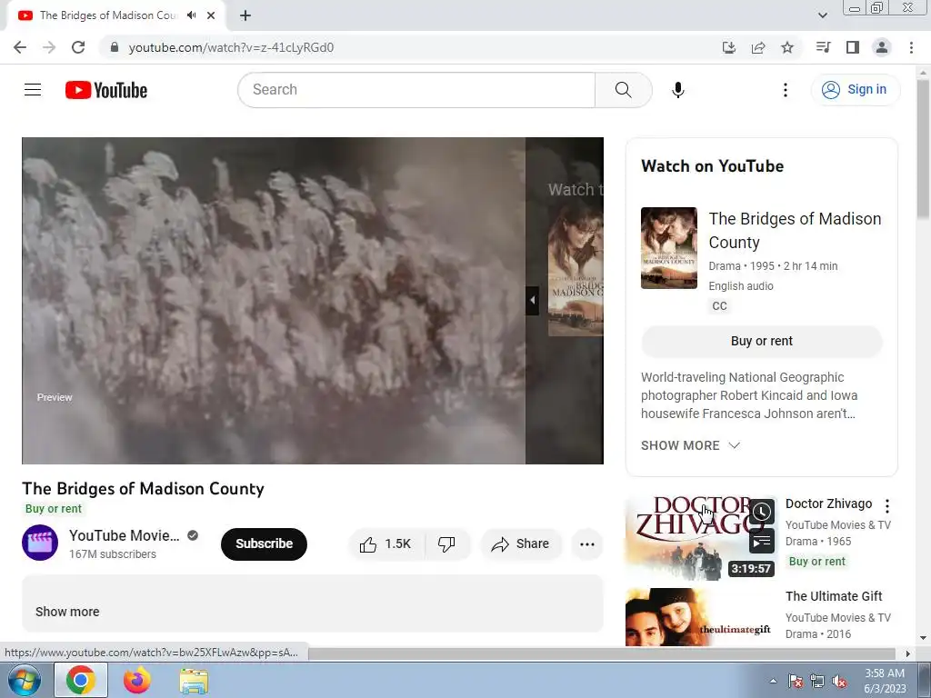Click the search magnifier button
The height and width of the screenshot is (698, 931).
click(x=624, y=90)
